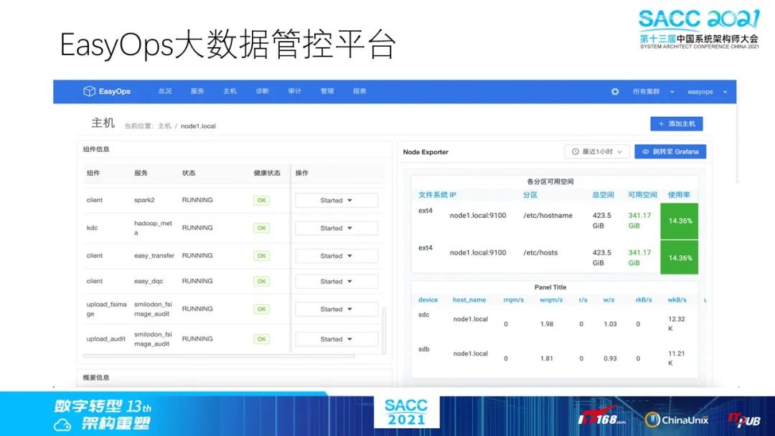
Task: Open Started dropdown for easy_transfer row
Action: point(337,256)
